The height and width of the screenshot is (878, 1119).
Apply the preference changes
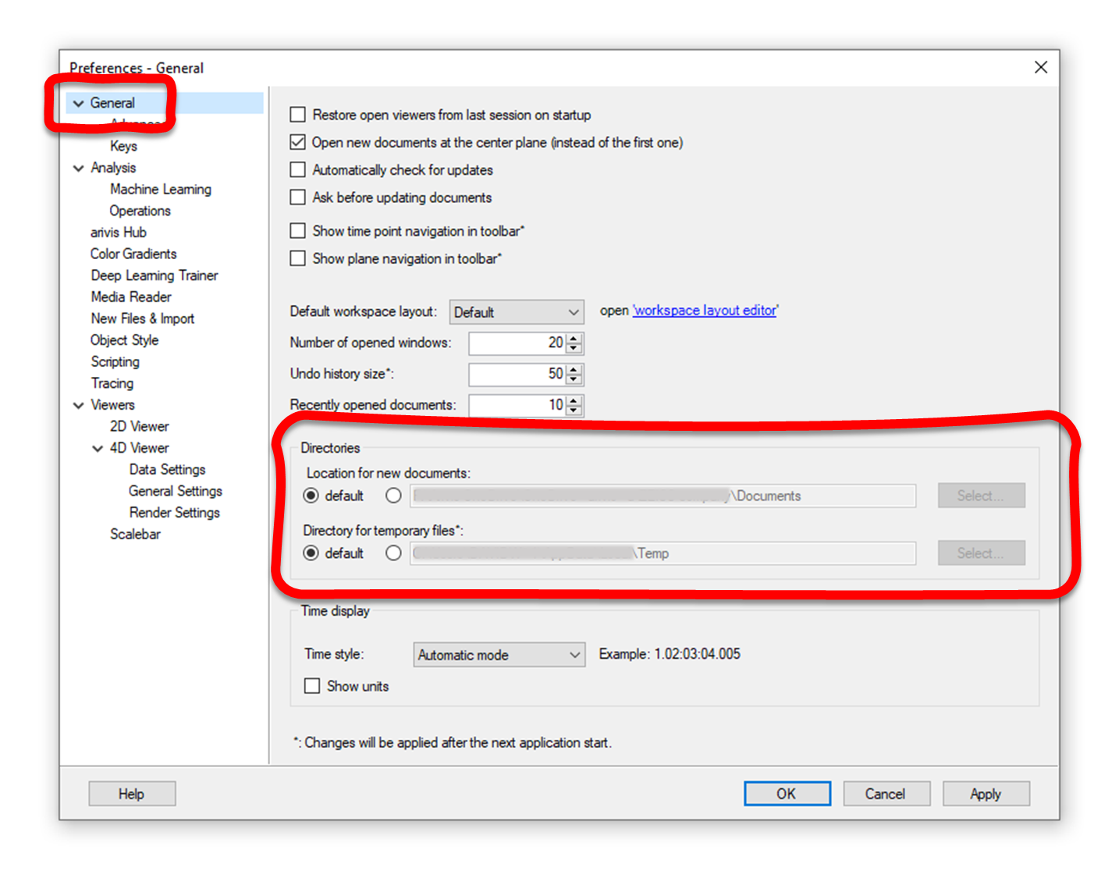pyautogui.click(x=986, y=793)
